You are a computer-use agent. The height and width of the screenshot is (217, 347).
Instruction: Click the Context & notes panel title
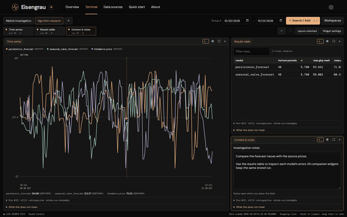(244, 140)
